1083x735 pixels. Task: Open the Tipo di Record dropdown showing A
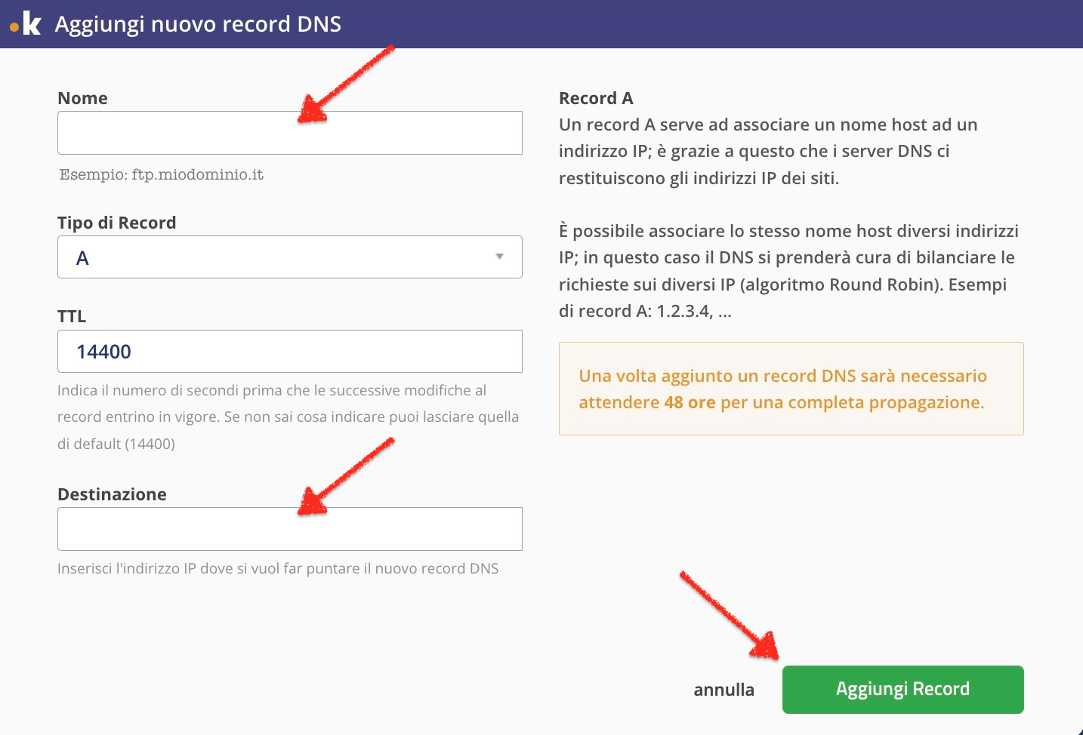(290, 257)
